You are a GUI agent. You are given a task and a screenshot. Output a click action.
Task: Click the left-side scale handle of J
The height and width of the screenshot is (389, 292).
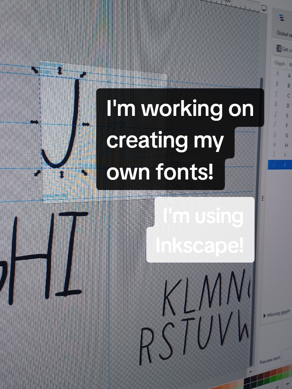(34, 122)
